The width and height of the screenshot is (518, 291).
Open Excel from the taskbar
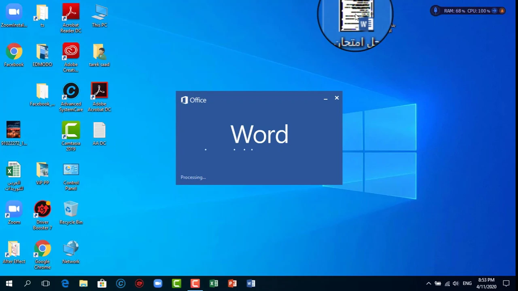coord(214,283)
